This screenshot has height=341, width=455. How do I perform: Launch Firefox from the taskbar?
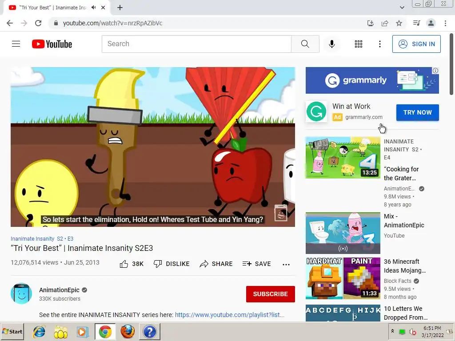click(x=128, y=332)
